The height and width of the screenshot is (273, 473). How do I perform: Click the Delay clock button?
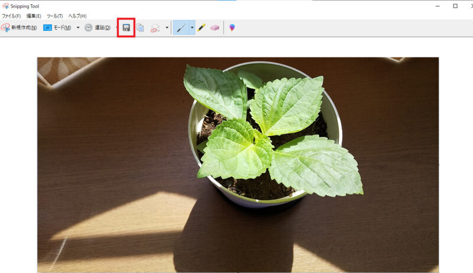point(98,27)
